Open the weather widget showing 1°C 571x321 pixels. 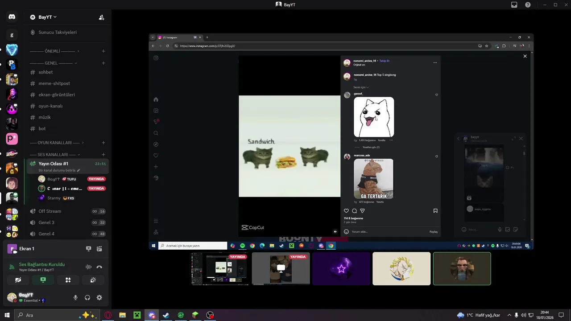coord(478,315)
